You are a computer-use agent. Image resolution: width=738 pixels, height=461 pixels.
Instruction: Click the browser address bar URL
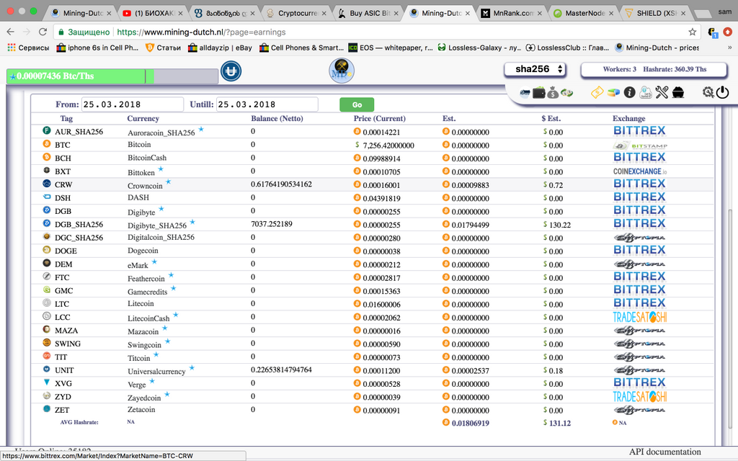coord(202,32)
